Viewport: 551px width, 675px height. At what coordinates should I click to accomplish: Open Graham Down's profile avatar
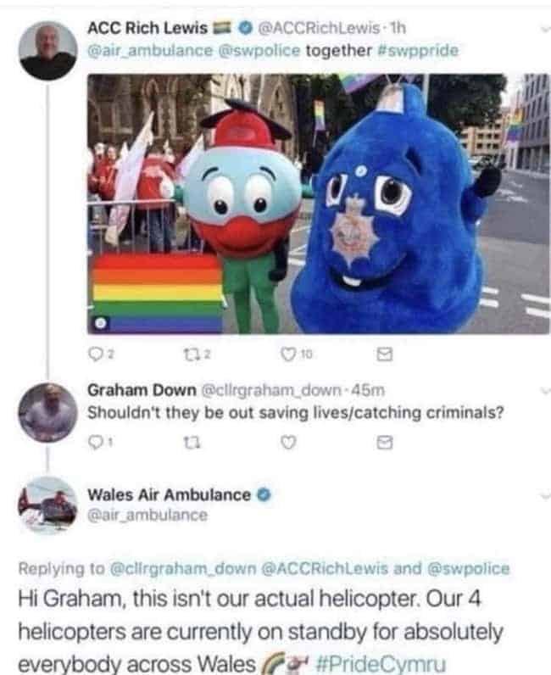point(47,412)
